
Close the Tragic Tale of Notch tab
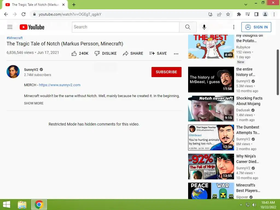tap(63, 5)
